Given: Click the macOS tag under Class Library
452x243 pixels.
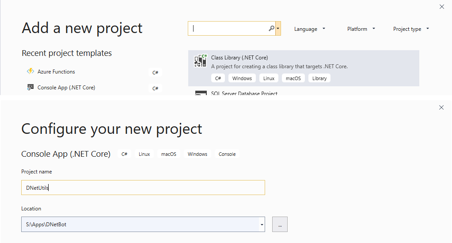Looking at the screenshot, I should (293, 78).
